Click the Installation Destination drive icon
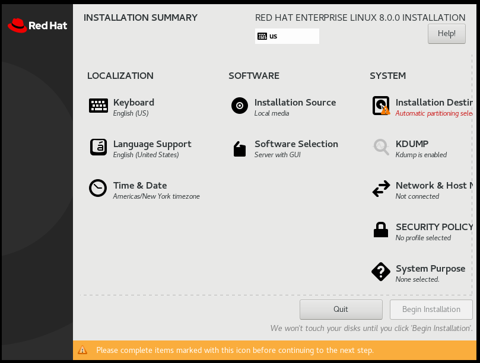Image resolution: width=480 pixels, height=363 pixels. coord(380,104)
